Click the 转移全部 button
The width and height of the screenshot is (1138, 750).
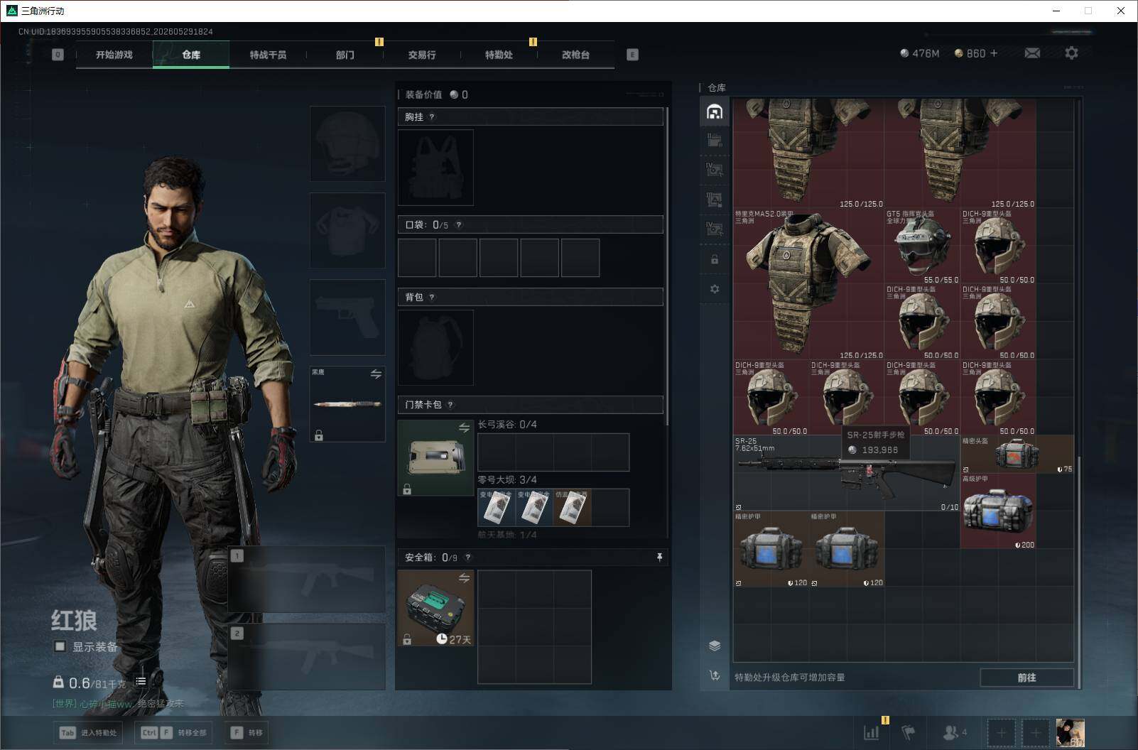coord(174,732)
